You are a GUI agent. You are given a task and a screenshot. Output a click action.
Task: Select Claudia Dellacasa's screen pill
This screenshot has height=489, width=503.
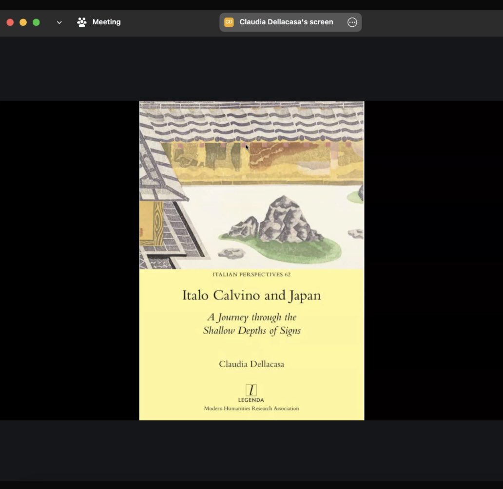[290, 22]
